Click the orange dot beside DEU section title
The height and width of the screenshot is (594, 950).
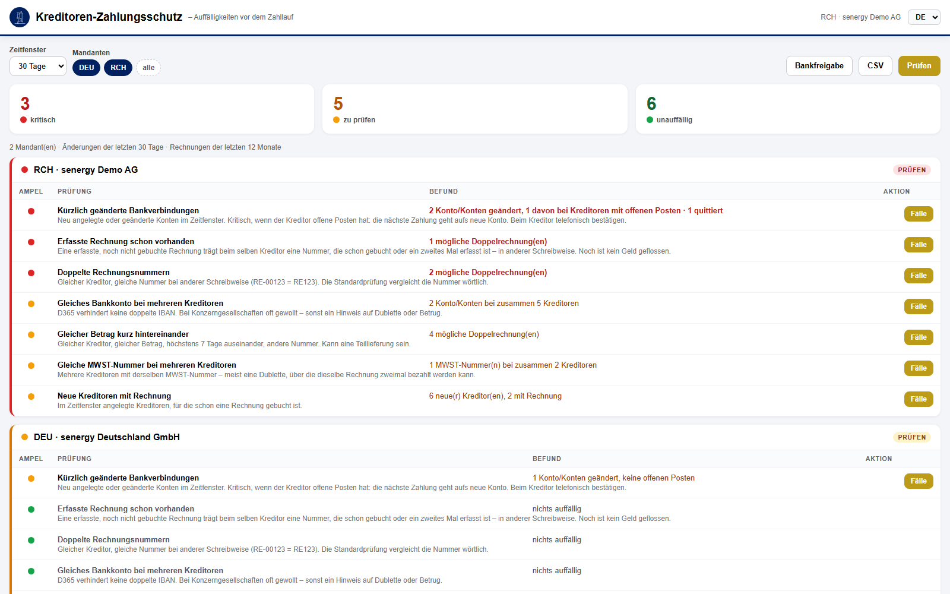coord(24,437)
